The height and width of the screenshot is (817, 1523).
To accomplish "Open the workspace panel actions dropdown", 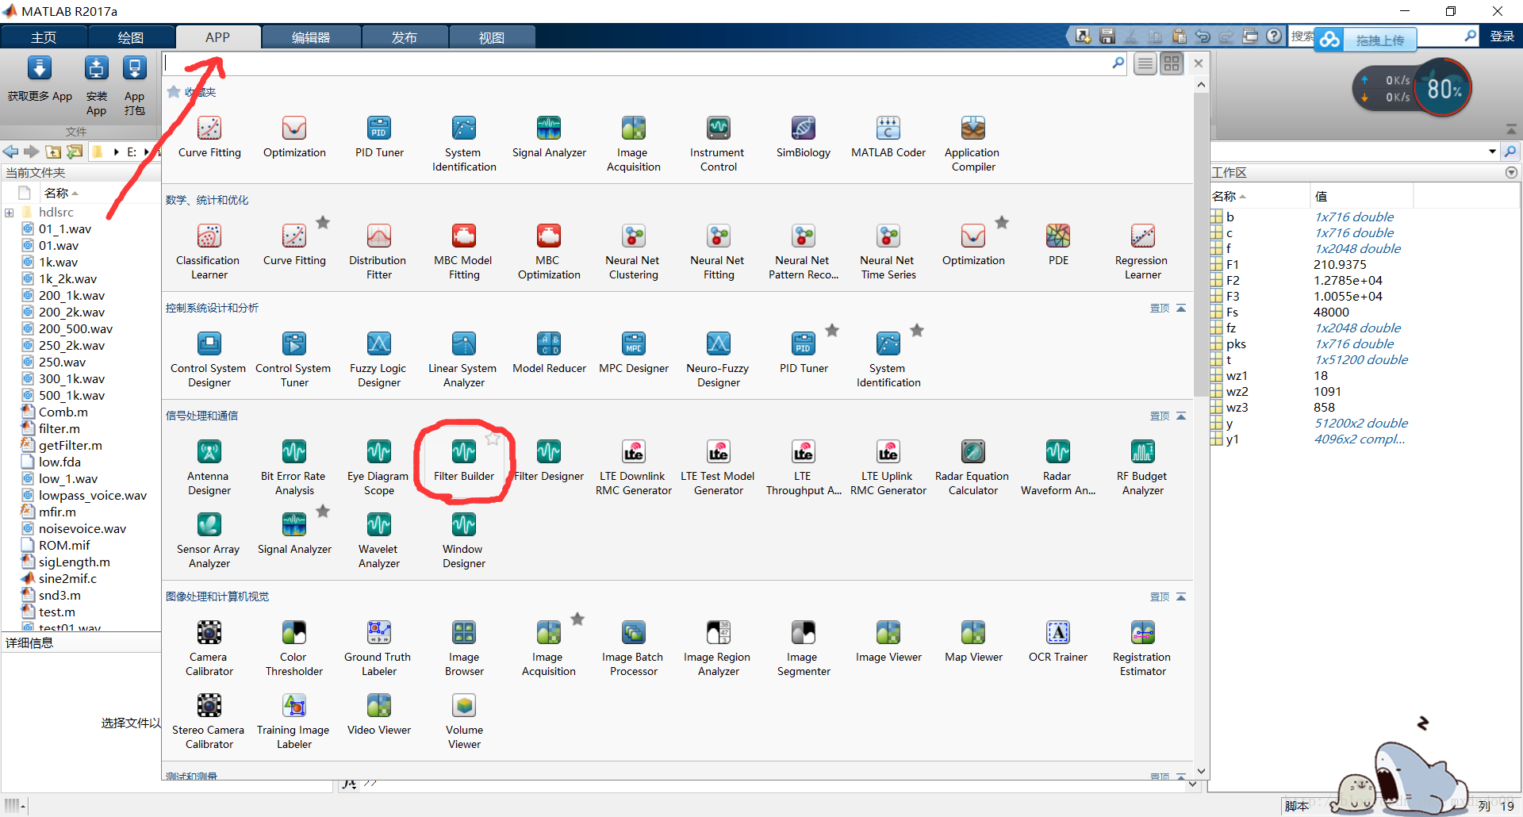I will (x=1511, y=172).
